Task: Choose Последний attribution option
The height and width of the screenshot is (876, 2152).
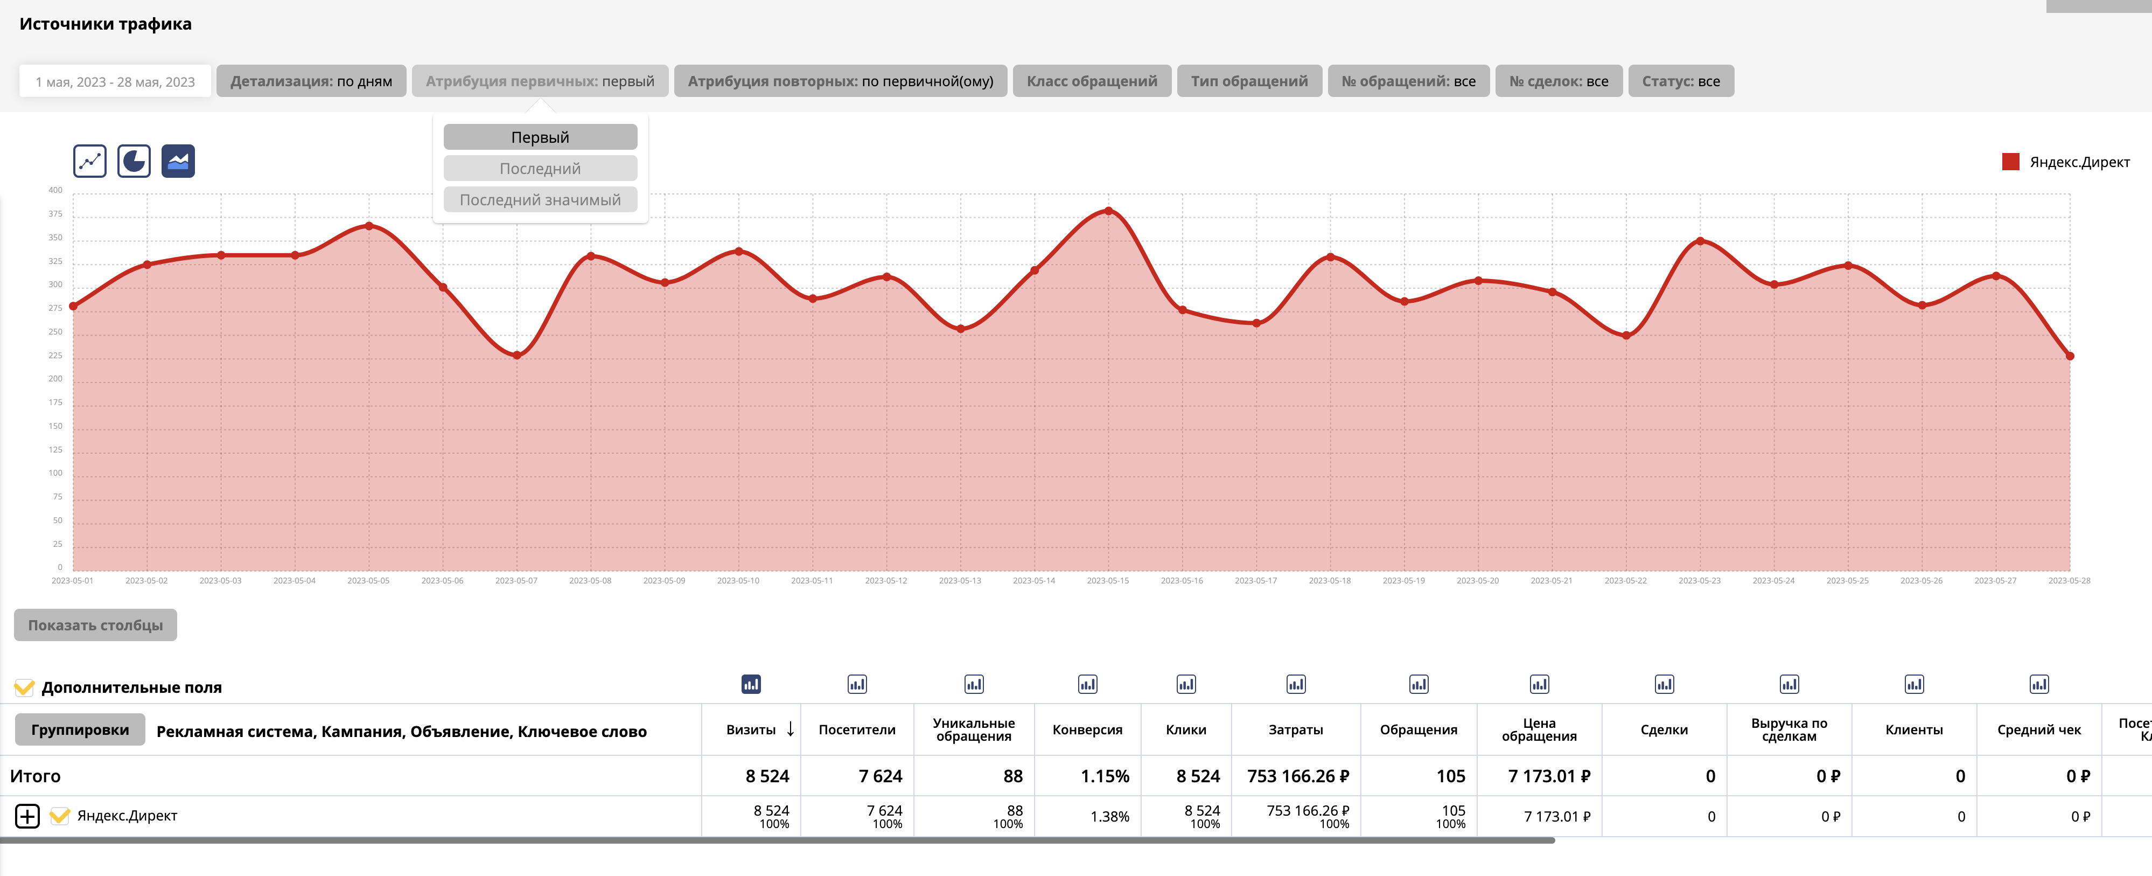Action: pos(540,169)
